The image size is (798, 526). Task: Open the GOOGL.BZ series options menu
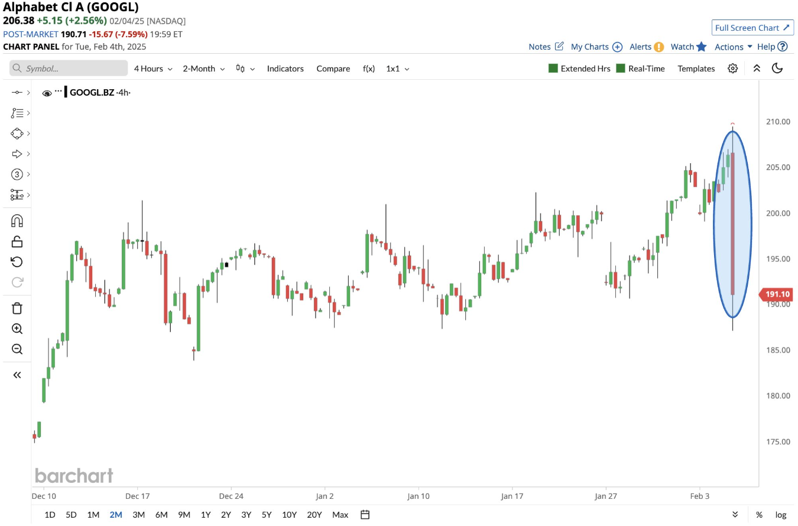(58, 92)
